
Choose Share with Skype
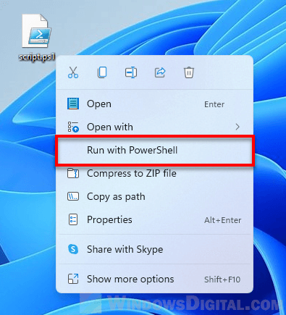154,249
